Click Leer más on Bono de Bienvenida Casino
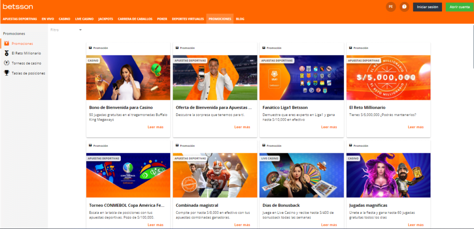 [x=156, y=127]
